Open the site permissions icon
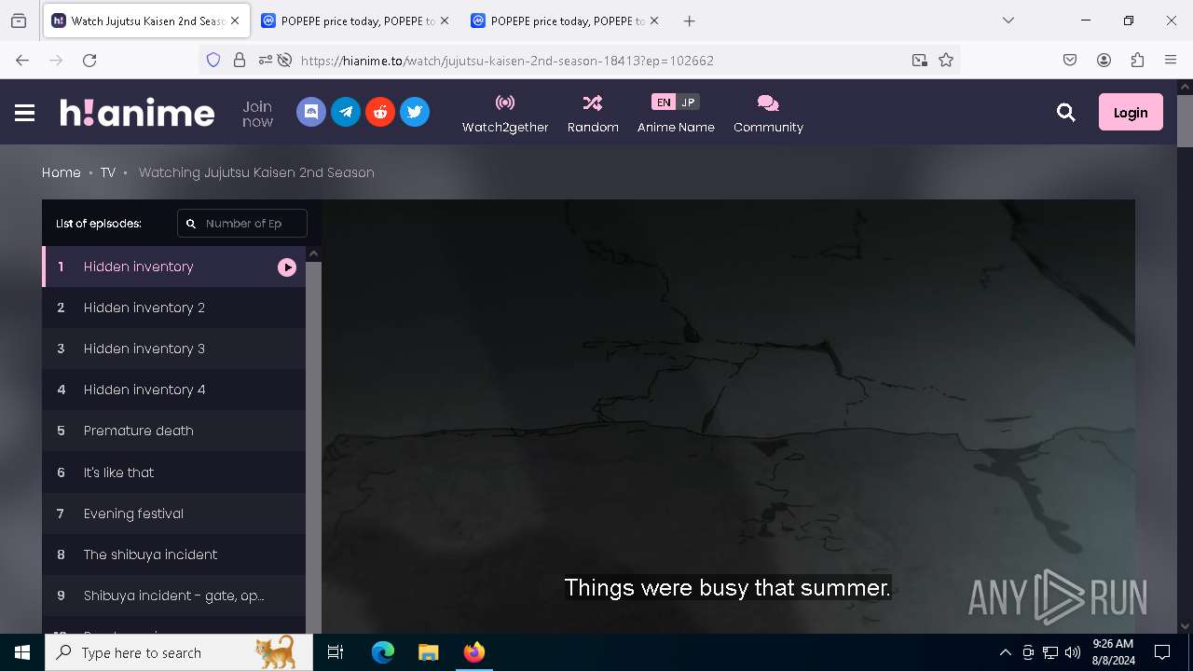 266,60
